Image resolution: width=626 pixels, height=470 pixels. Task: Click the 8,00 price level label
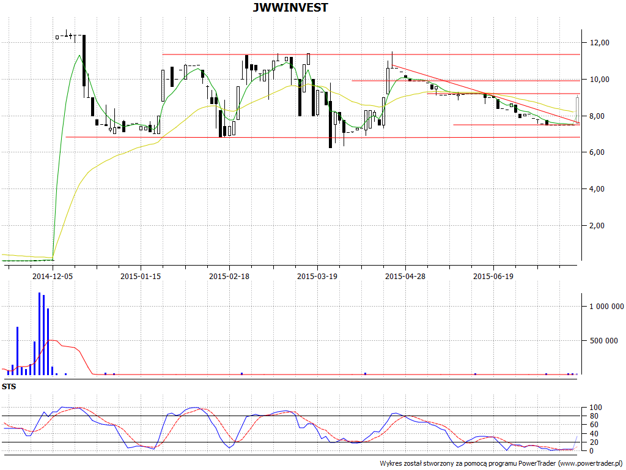click(x=600, y=116)
